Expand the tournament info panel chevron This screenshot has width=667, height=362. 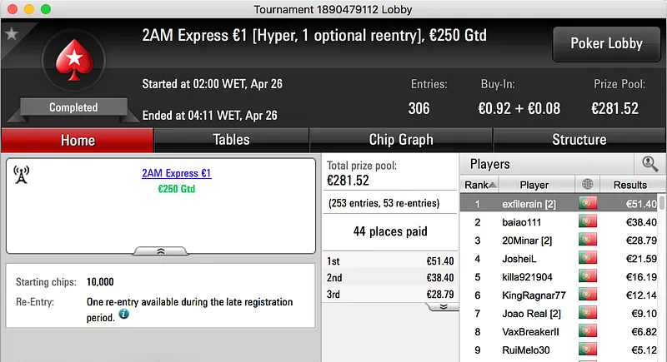coord(161,250)
